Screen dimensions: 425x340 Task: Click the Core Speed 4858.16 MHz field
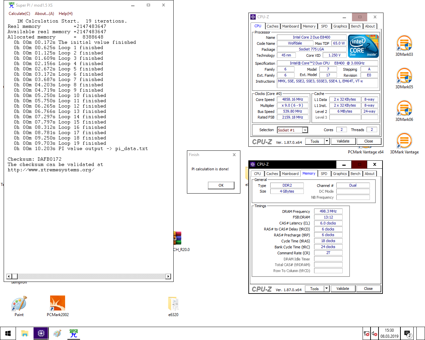293,99
